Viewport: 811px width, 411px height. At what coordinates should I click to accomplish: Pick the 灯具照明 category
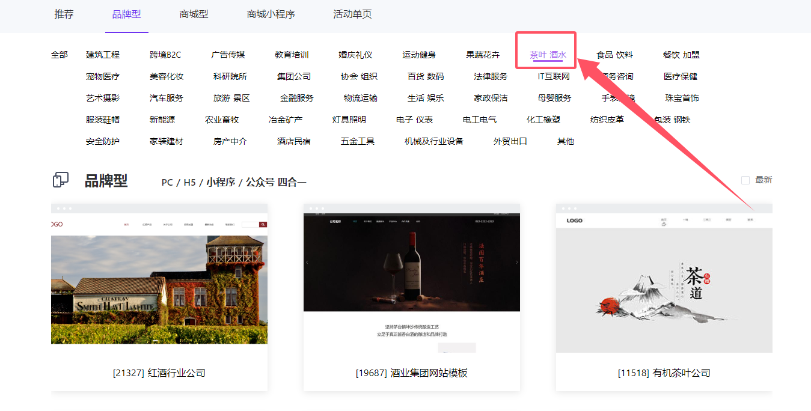coord(349,120)
